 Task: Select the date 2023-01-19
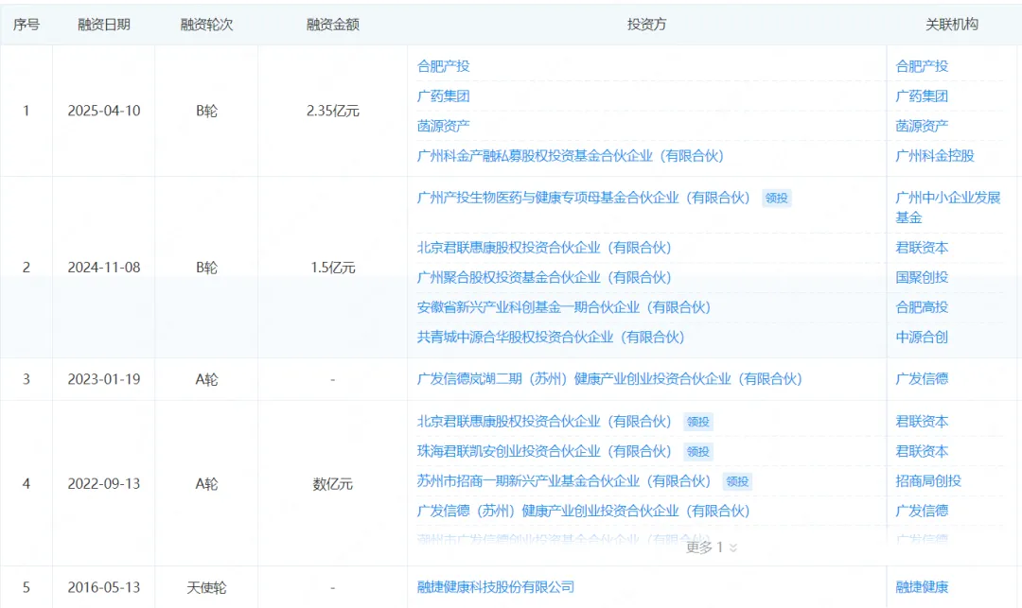[104, 379]
